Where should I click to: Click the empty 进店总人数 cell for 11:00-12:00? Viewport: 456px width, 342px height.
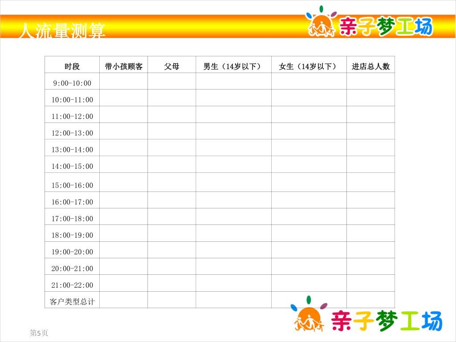click(x=370, y=114)
